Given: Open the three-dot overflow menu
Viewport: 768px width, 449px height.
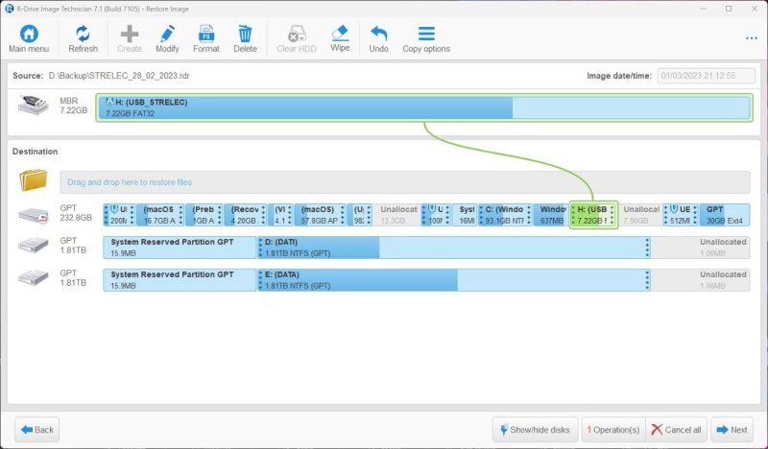Looking at the screenshot, I should coord(752,38).
